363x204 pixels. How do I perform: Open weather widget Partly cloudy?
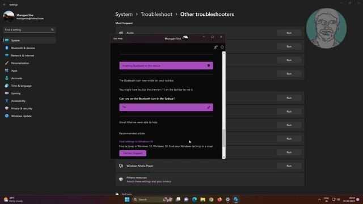14,199
